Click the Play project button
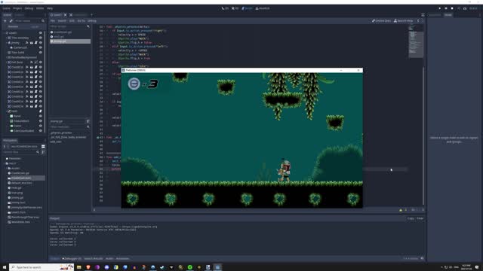 tap(439, 8)
